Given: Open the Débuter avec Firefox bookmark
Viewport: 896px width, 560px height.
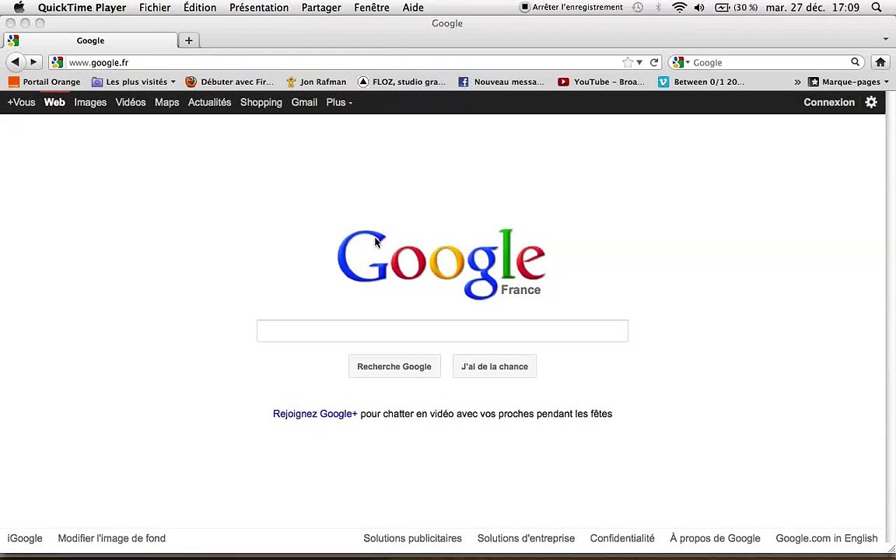Looking at the screenshot, I should pos(229,82).
